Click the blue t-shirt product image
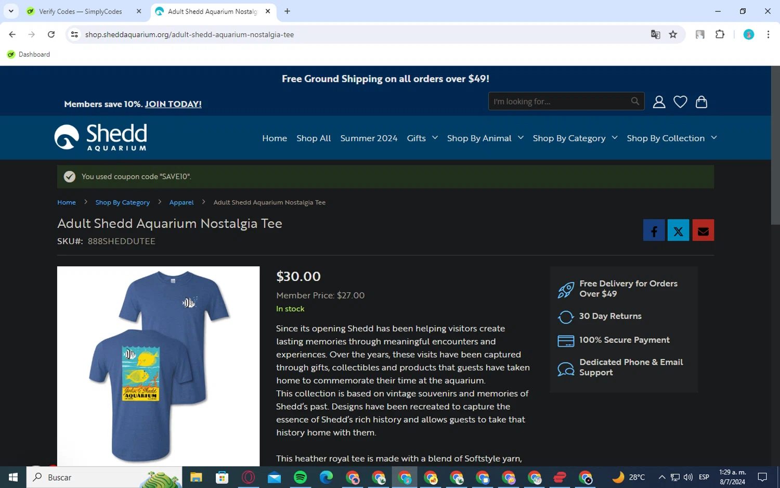Image resolution: width=780 pixels, height=488 pixels. (158, 366)
